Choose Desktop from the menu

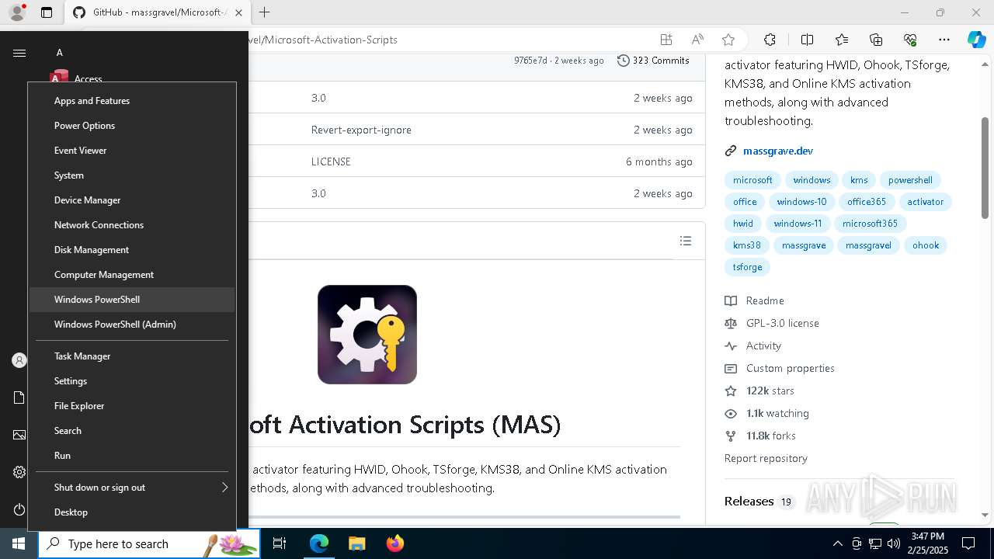point(132,512)
